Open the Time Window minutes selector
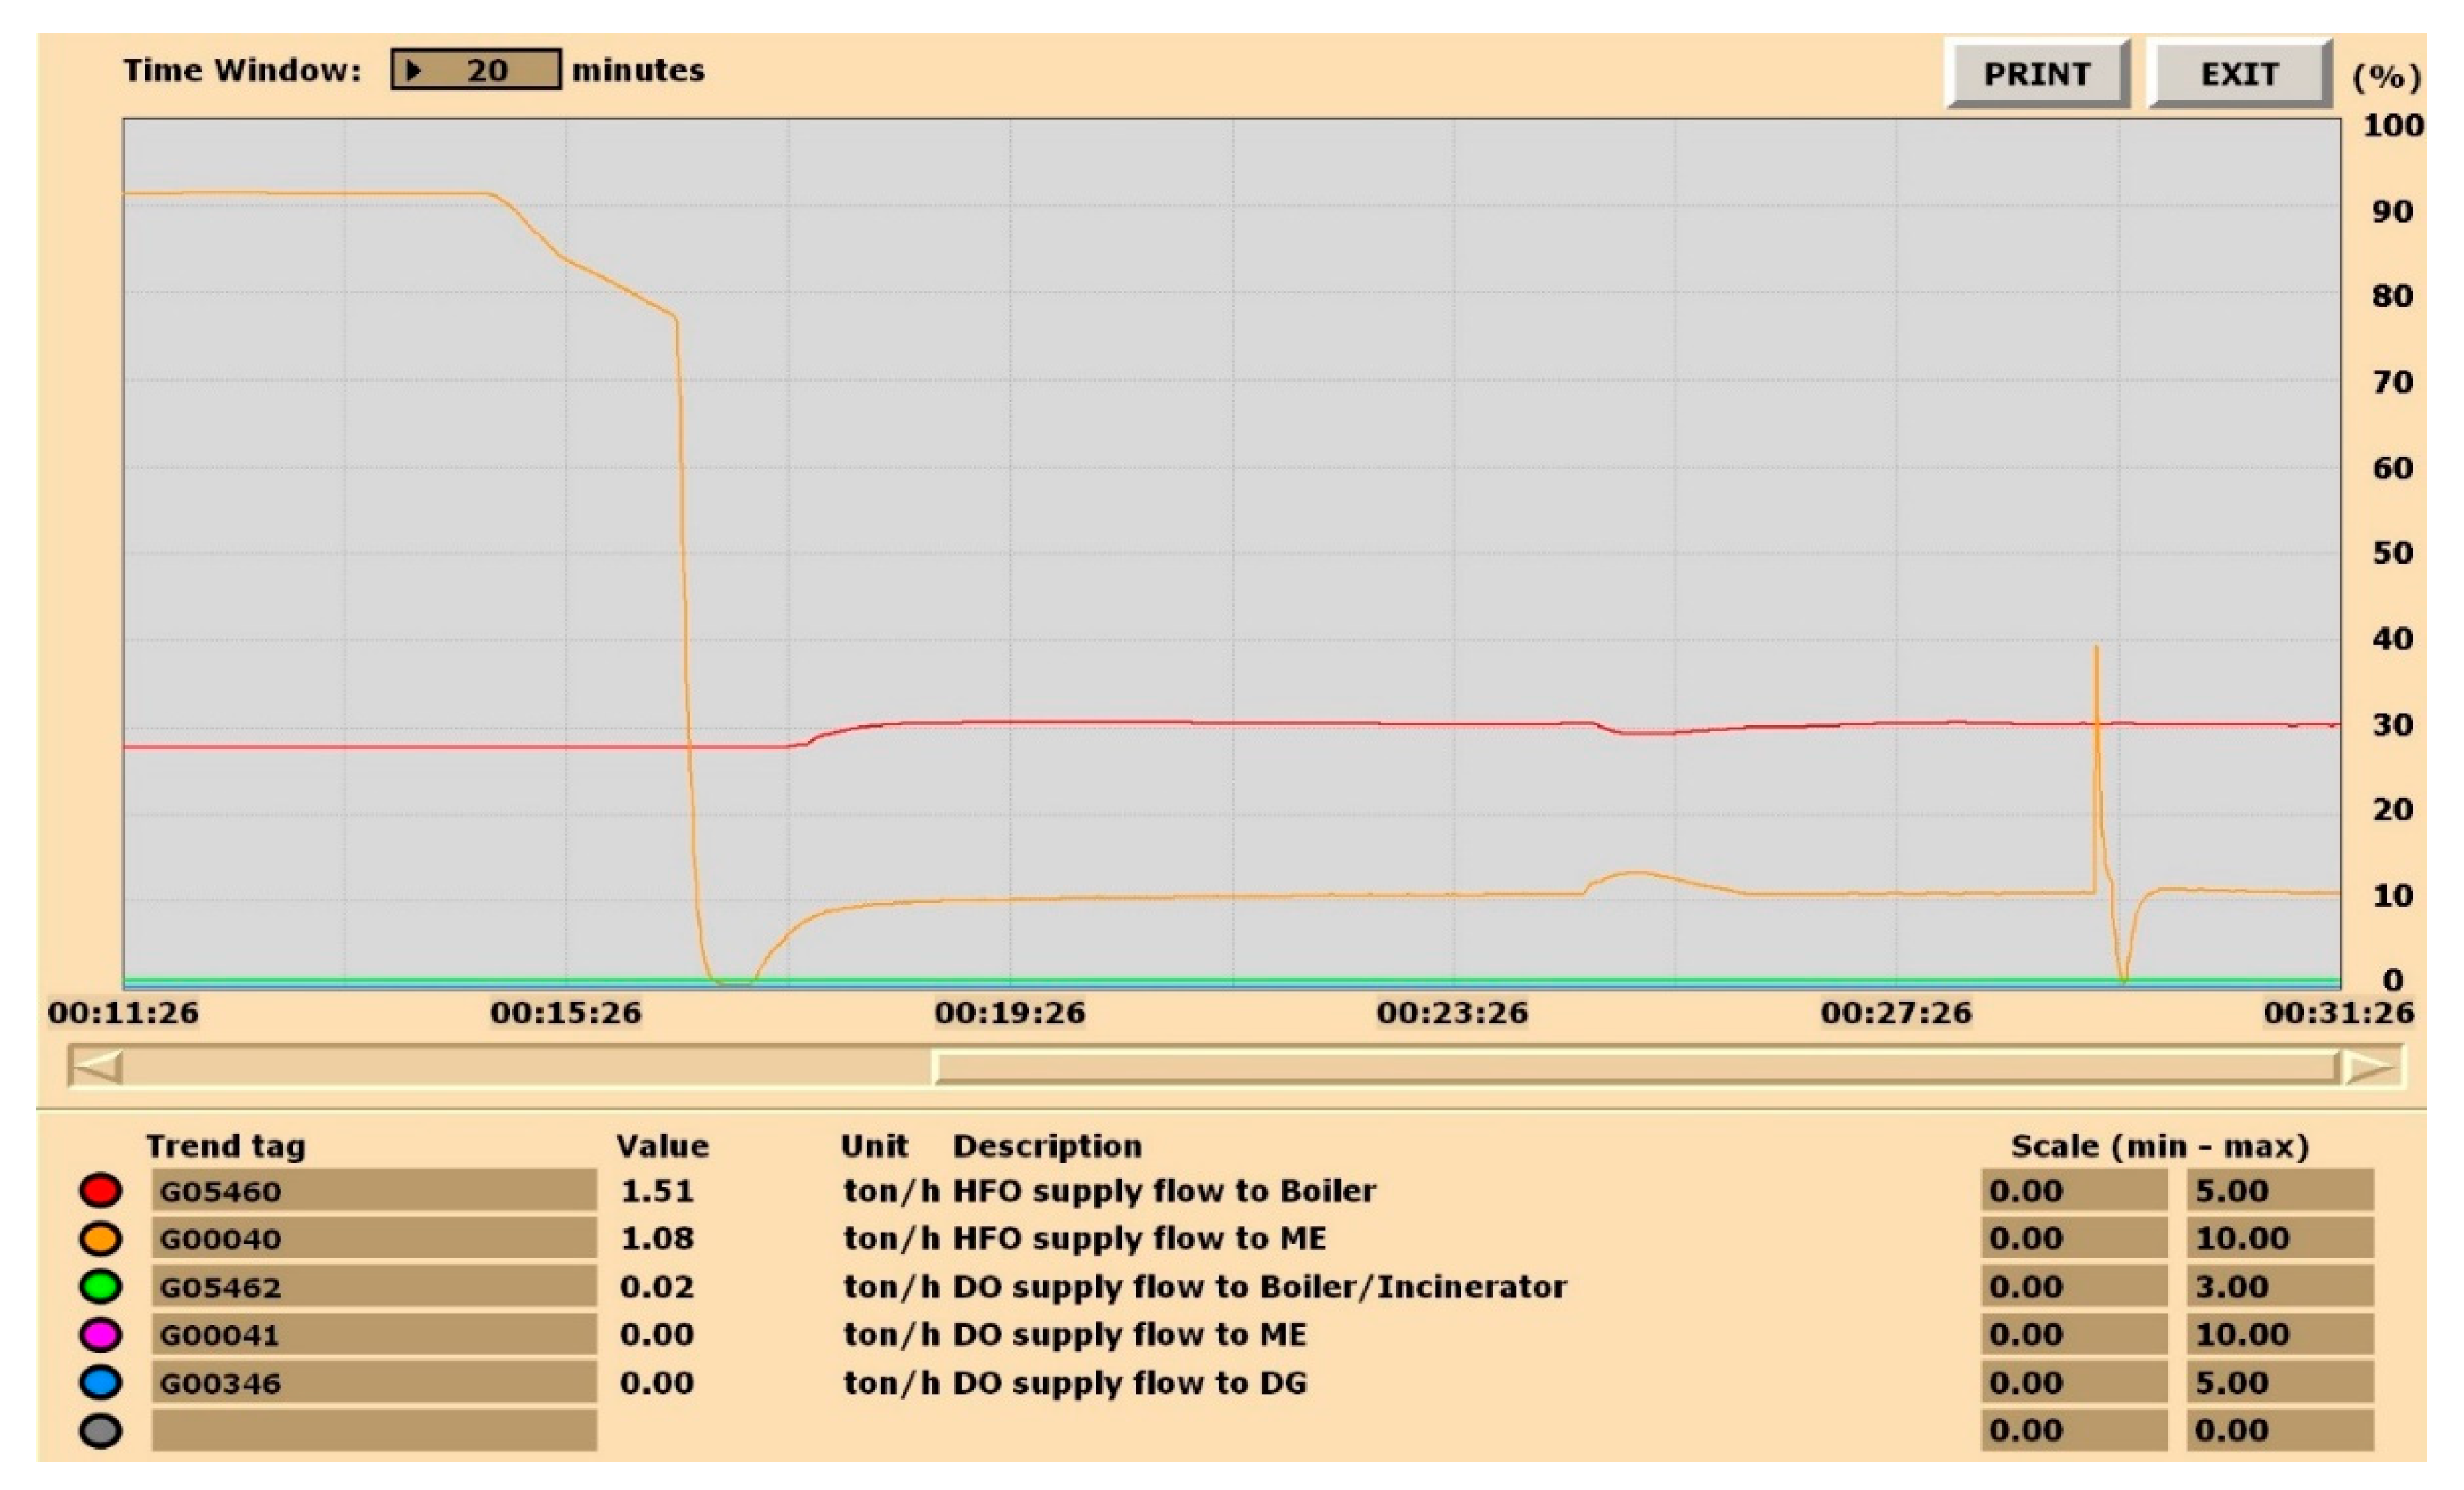The width and height of the screenshot is (2464, 1490). [475, 70]
